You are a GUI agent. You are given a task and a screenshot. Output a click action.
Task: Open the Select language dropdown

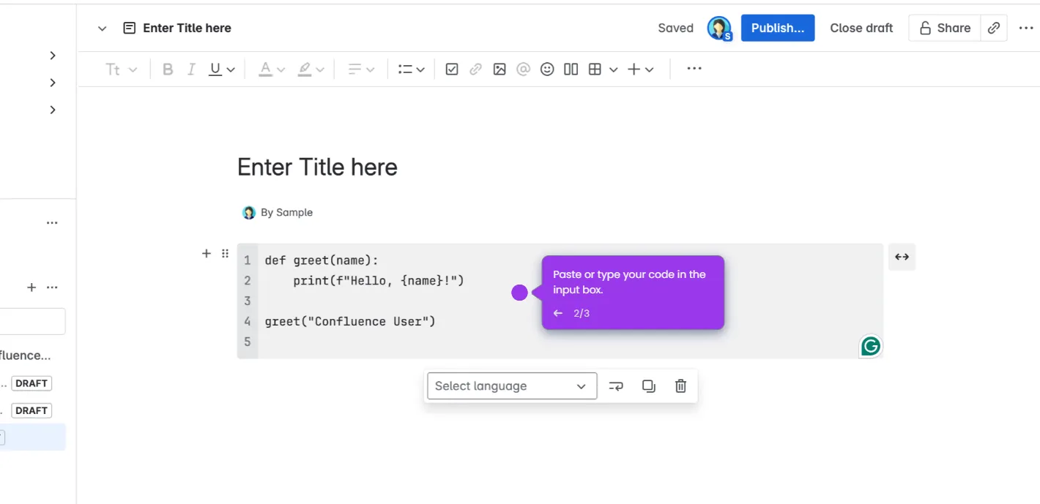coord(511,386)
